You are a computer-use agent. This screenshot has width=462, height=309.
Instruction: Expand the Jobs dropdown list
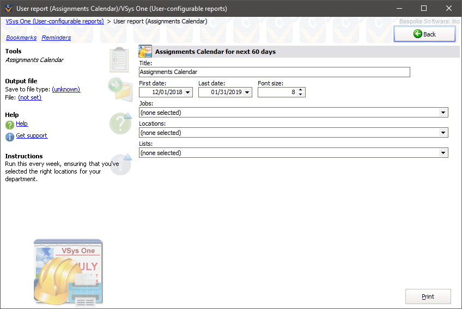tap(443, 113)
